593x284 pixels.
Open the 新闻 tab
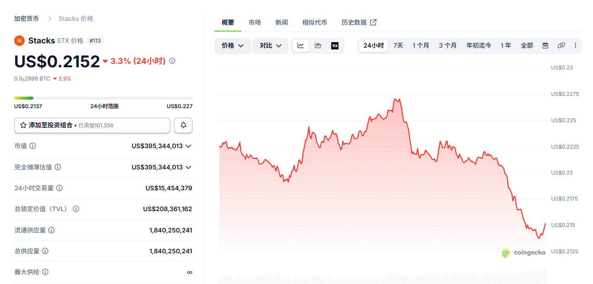pyautogui.click(x=281, y=23)
